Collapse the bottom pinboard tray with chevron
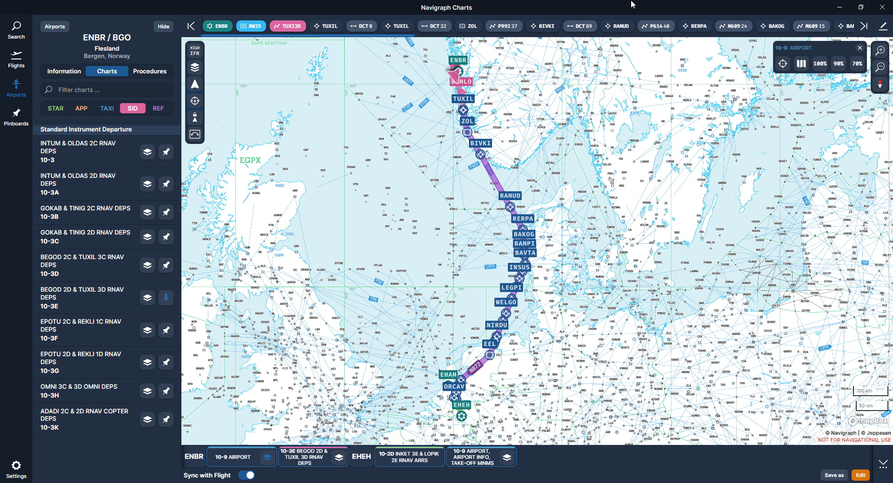The width and height of the screenshot is (893, 483). point(883,463)
